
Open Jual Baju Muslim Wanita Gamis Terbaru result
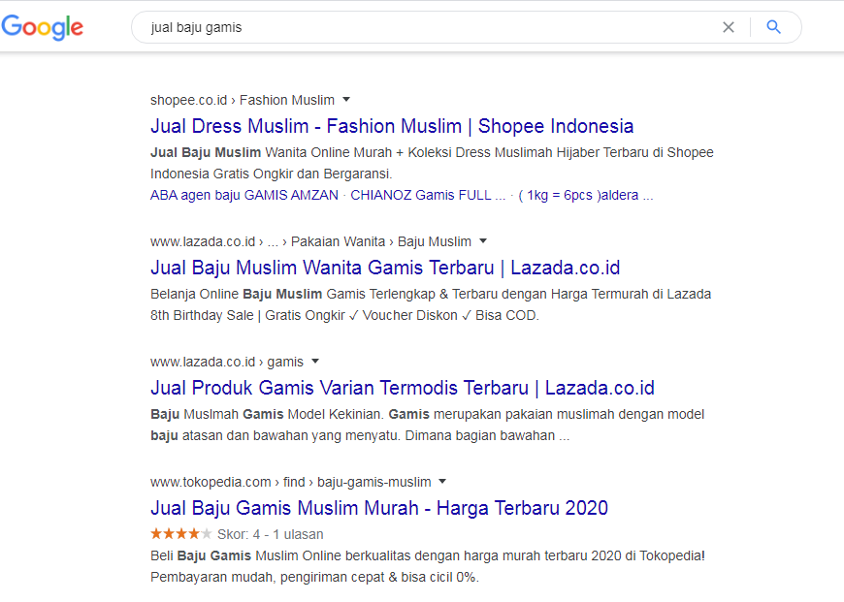click(385, 268)
